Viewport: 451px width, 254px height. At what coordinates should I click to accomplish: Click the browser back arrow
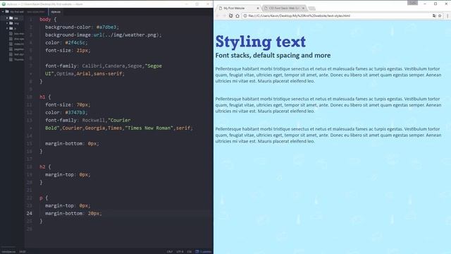pyautogui.click(x=218, y=16)
